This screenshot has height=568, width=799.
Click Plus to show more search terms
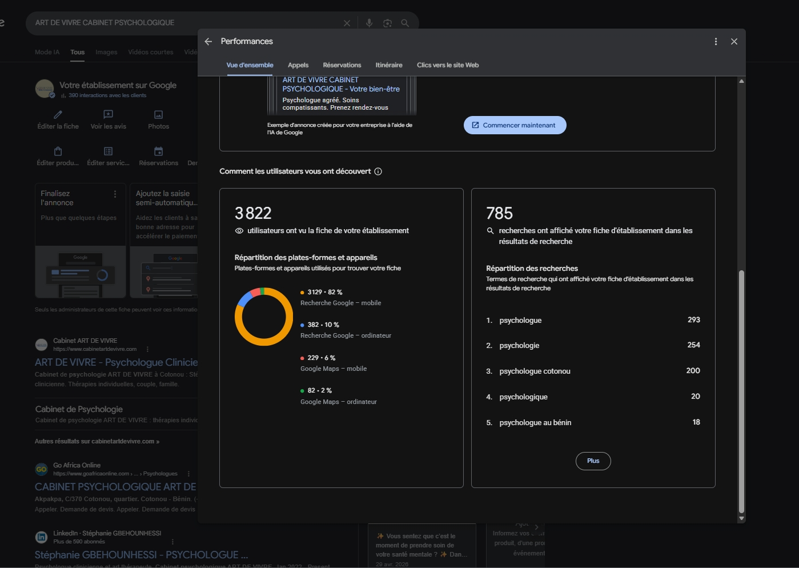(x=593, y=461)
